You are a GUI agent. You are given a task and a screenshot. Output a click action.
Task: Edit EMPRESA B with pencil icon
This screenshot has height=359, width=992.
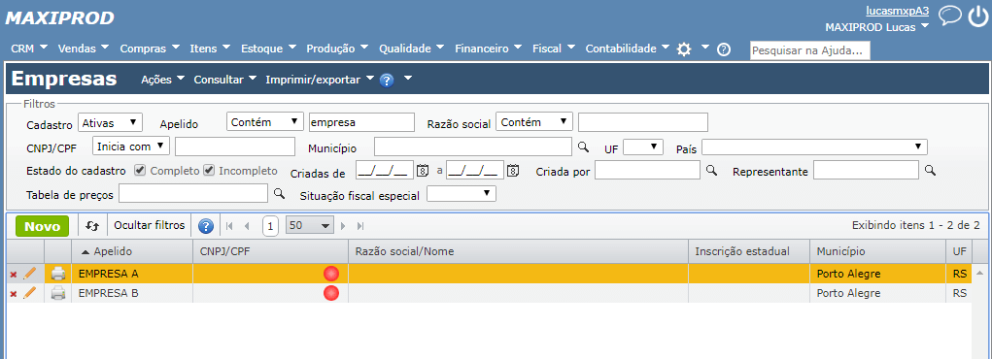pos(29,293)
